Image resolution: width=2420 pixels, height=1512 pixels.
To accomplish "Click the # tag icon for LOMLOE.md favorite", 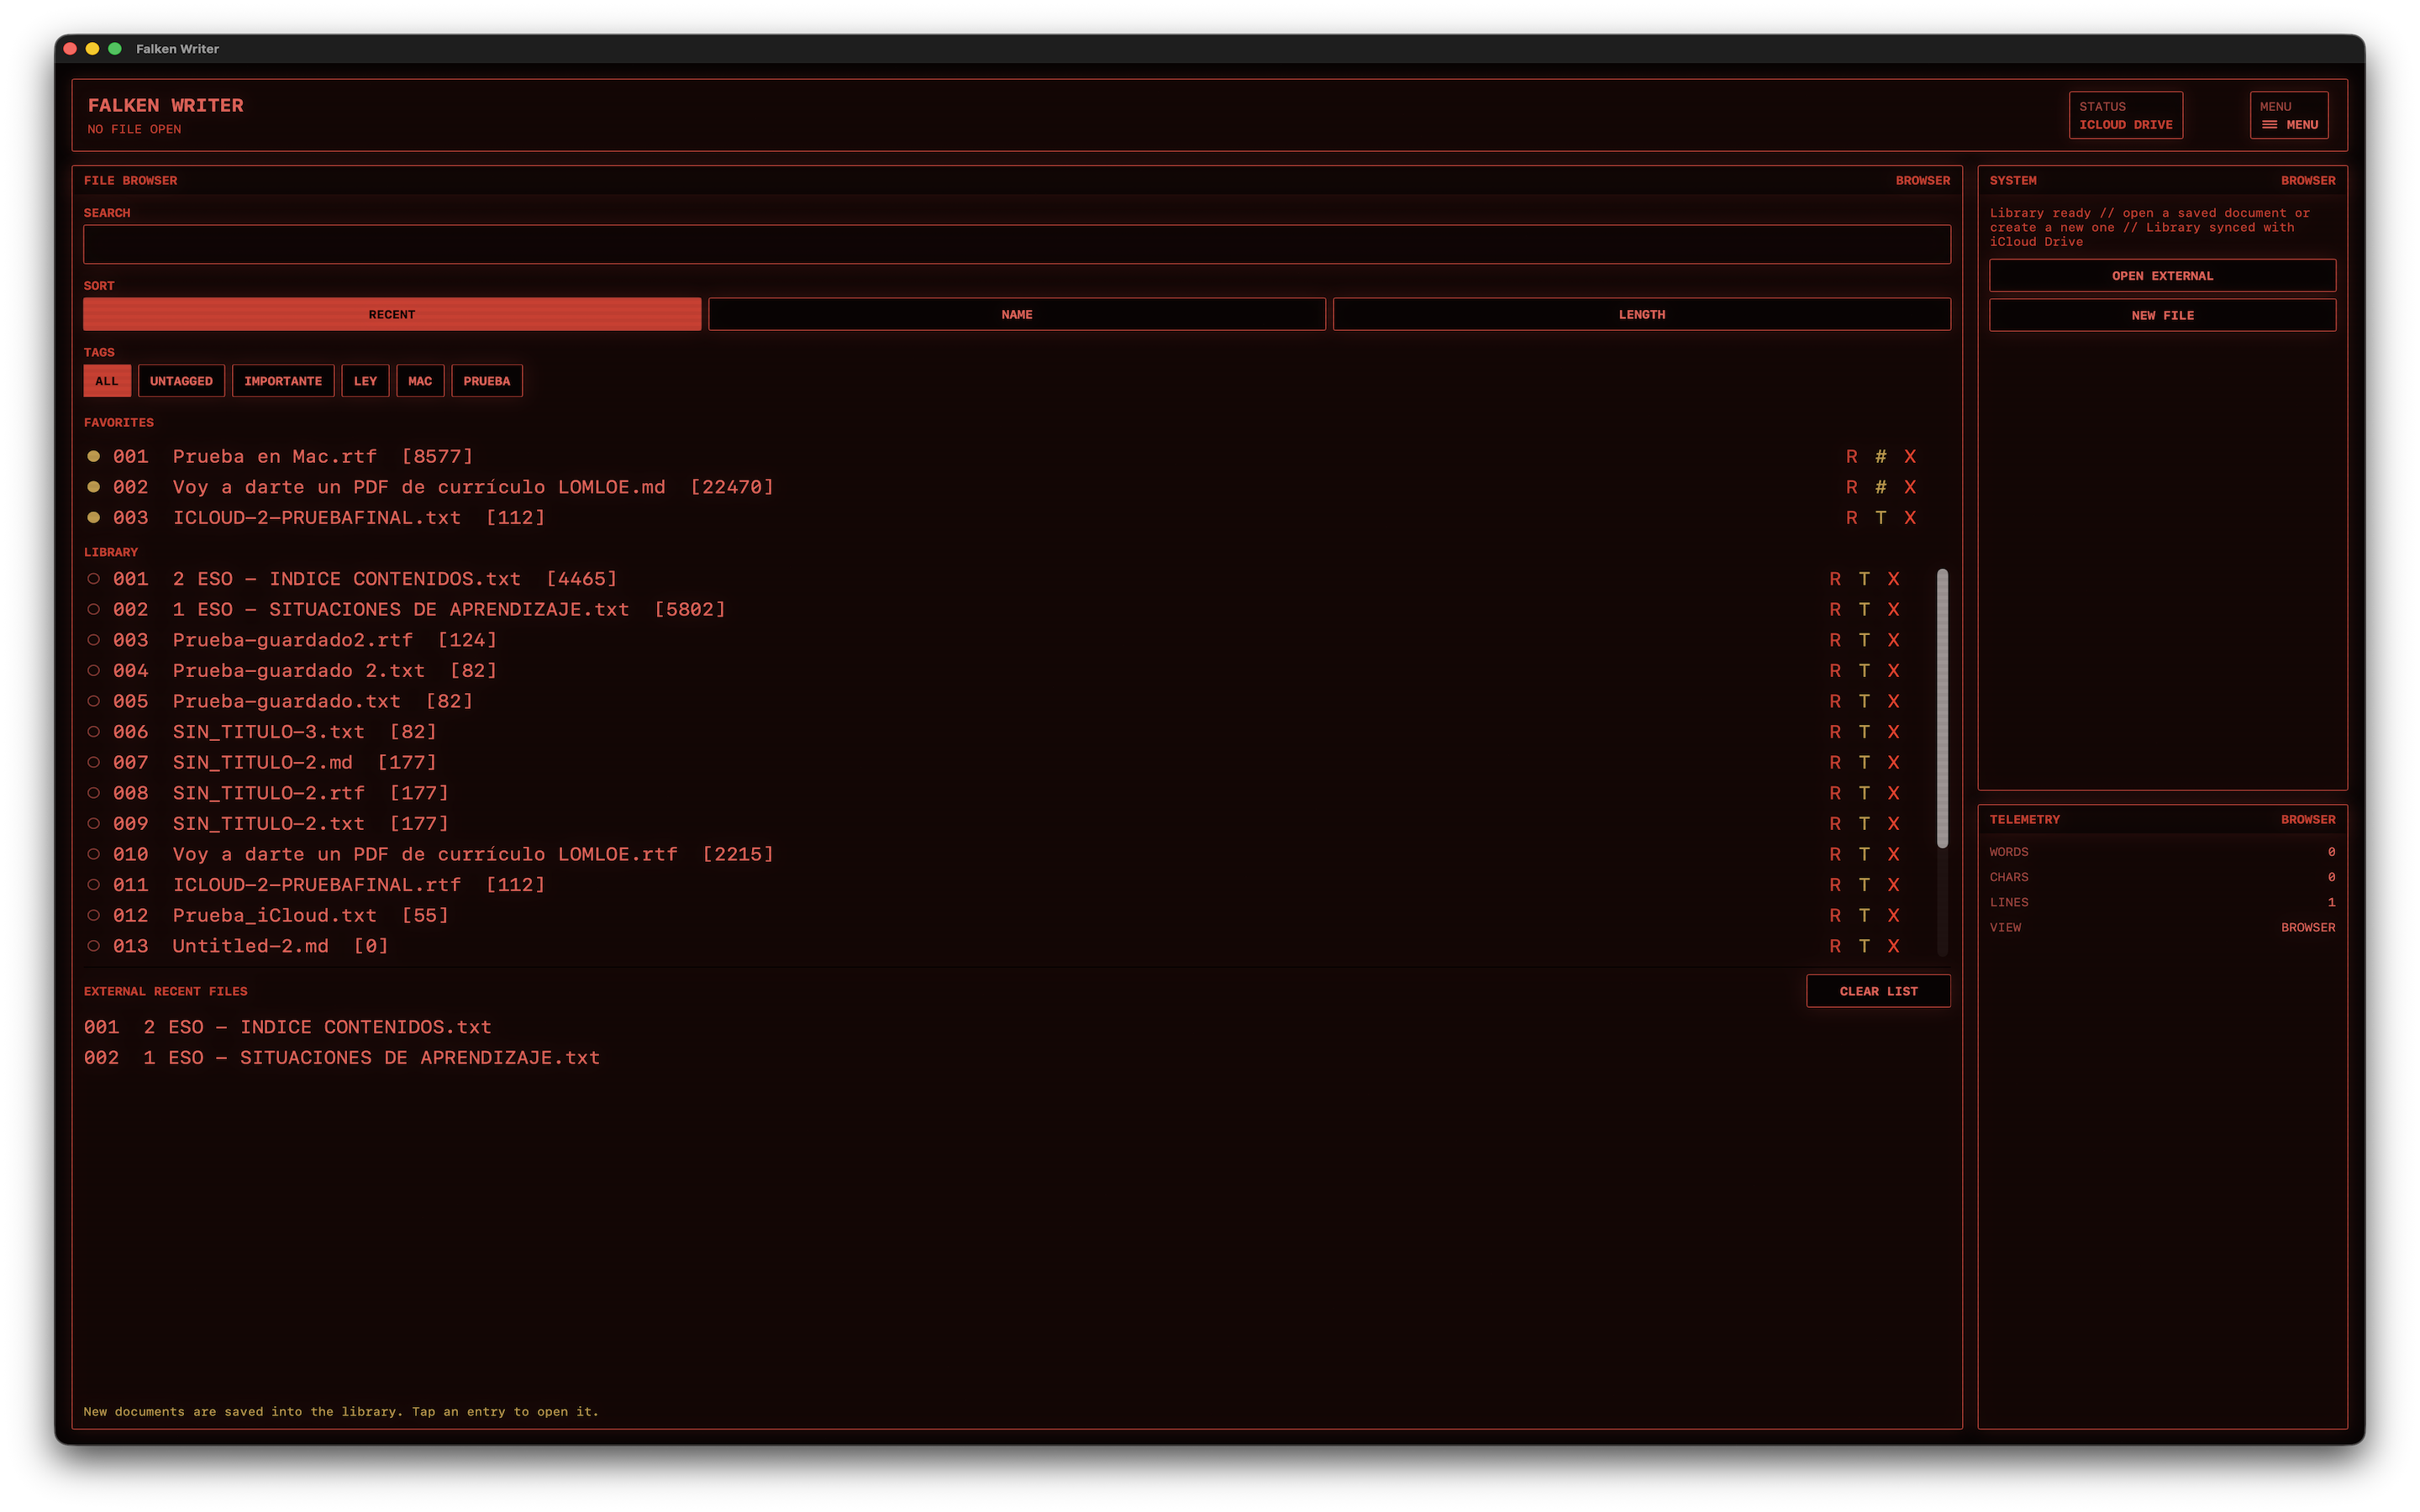I will [x=1880, y=487].
